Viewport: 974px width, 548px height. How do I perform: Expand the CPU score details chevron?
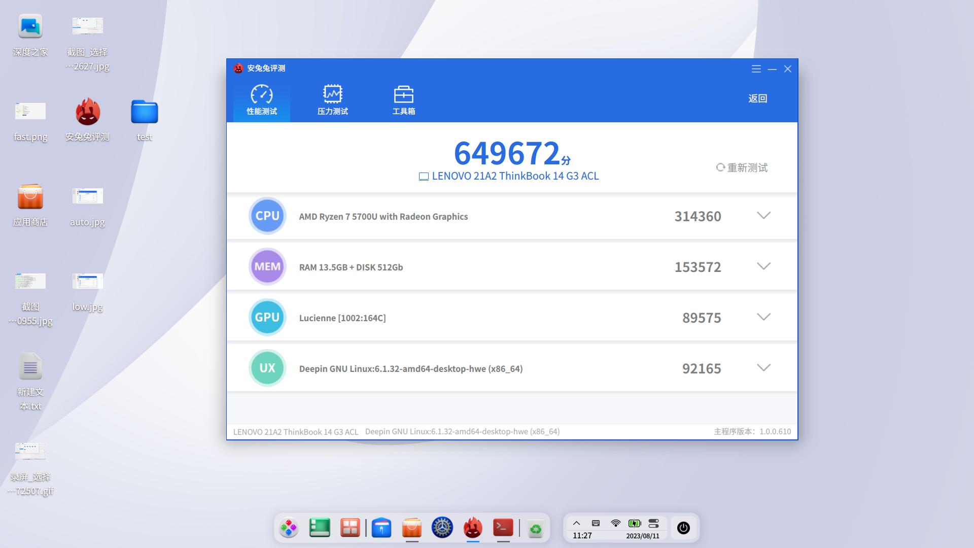tap(763, 216)
